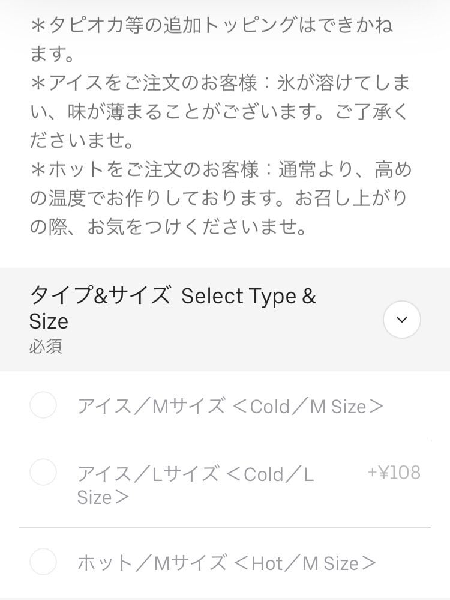450x600 pixels.
Task: Click the タピオカ等の追加トッピング note line
Action: (211, 25)
